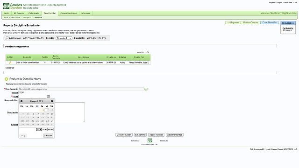Viewport: 299px width, 168px height.
Task: Sort by Demérito column header
Action: (x=27, y=57)
